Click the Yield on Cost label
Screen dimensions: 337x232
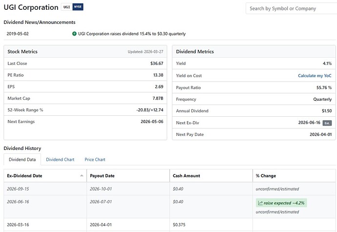click(189, 76)
